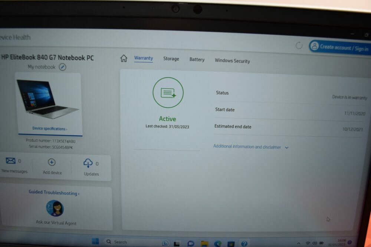Screen dimensions: 371x247
Task: Select the Last checked date text
Action: click(x=167, y=127)
